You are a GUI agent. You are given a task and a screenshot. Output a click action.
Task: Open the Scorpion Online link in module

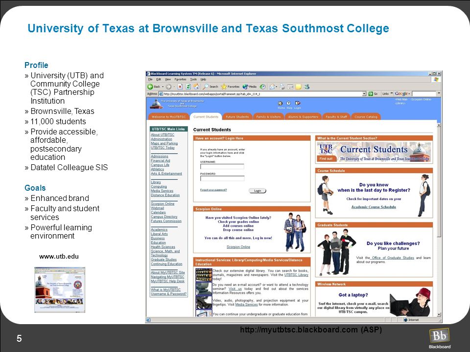point(238,247)
